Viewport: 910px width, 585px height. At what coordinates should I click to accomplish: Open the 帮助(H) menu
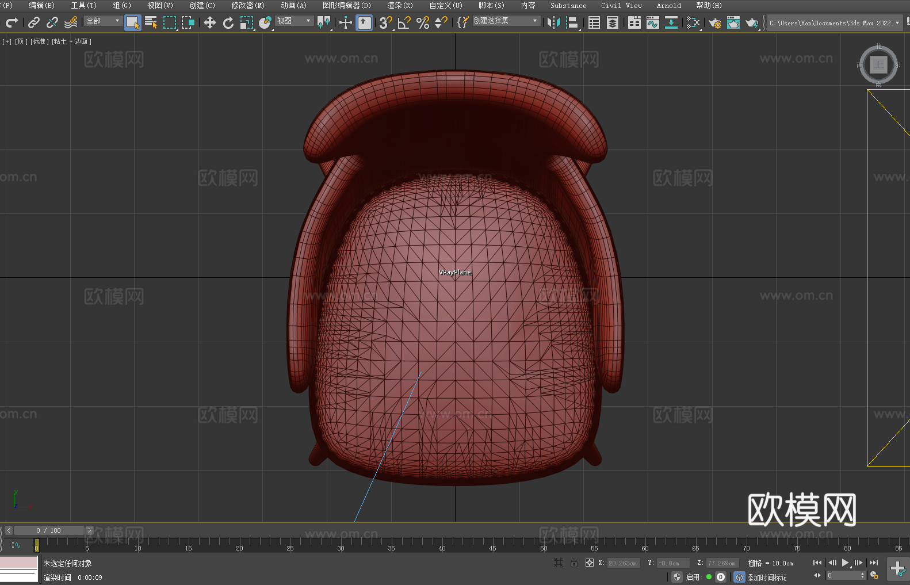click(x=709, y=5)
